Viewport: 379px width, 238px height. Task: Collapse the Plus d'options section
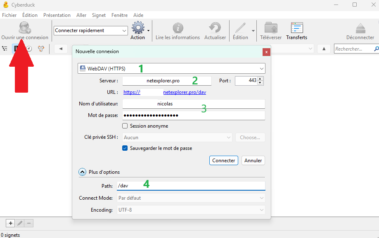(82, 172)
